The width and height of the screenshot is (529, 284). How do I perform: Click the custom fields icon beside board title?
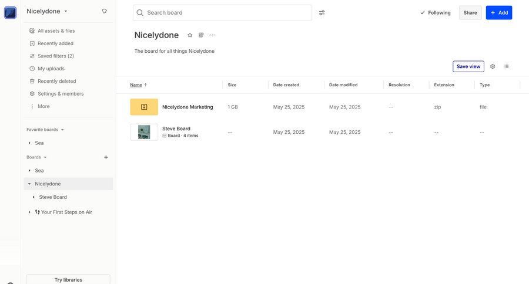click(201, 35)
